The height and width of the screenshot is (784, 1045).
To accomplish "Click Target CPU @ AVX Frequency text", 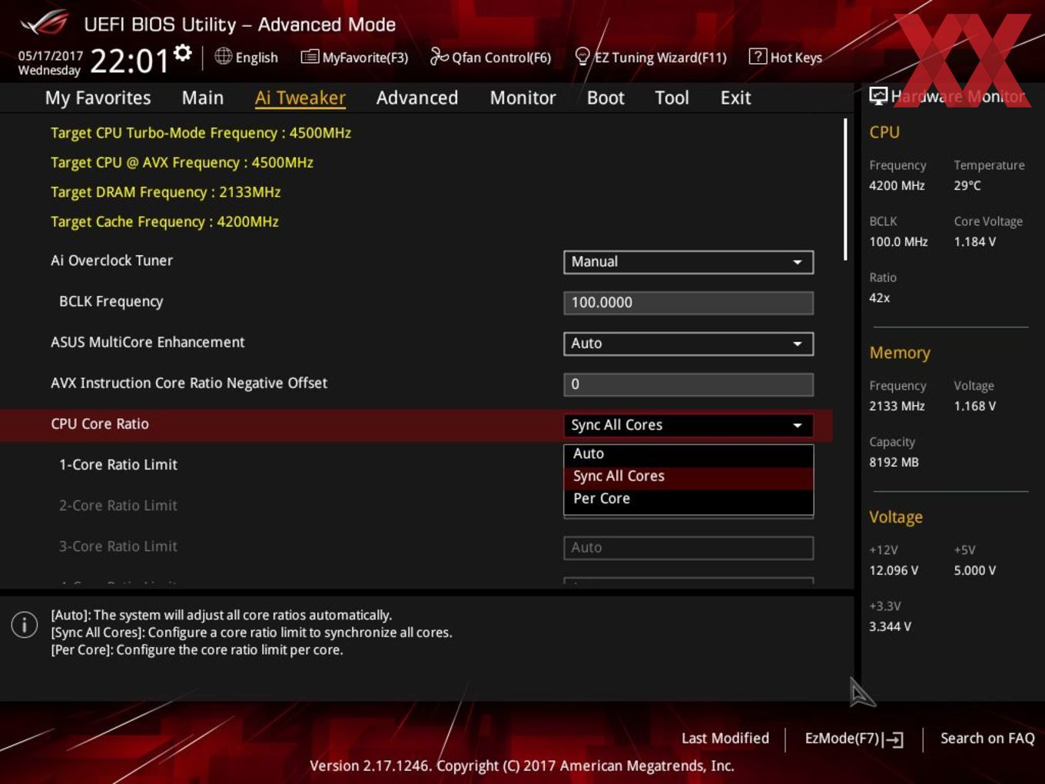I will coord(182,163).
